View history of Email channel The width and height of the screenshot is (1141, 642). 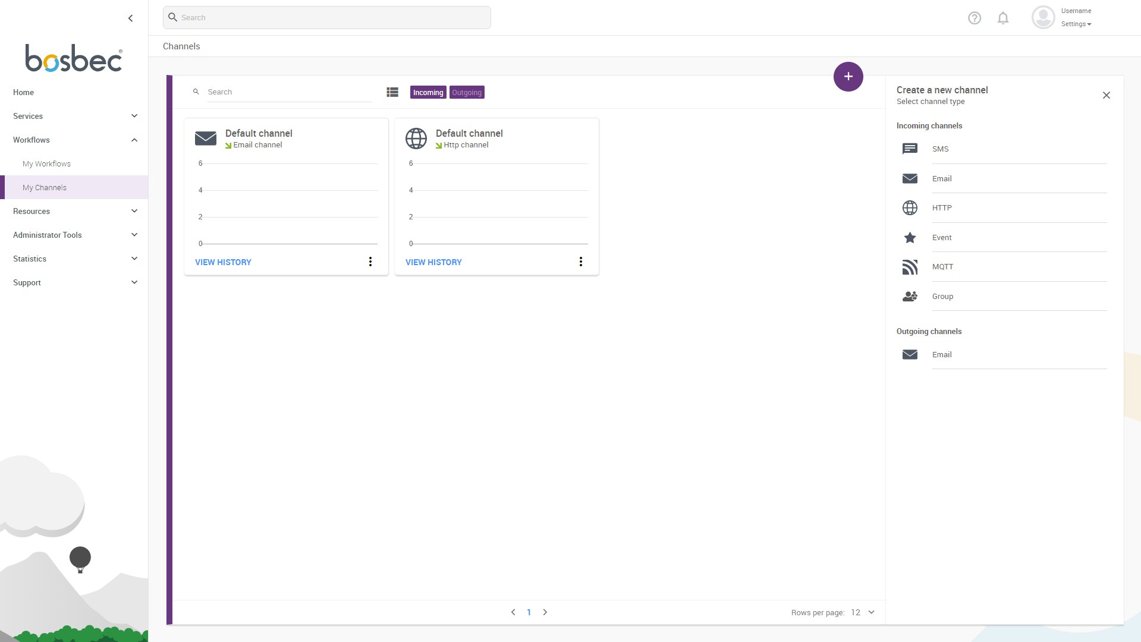point(223,262)
